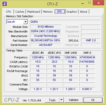Screen dimensions: 106x105
Task: Click CAS# Latency value 16.0
Action: click(x=71, y=62)
